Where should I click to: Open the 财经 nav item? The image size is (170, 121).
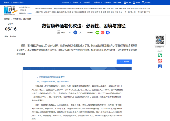tap(62, 9)
